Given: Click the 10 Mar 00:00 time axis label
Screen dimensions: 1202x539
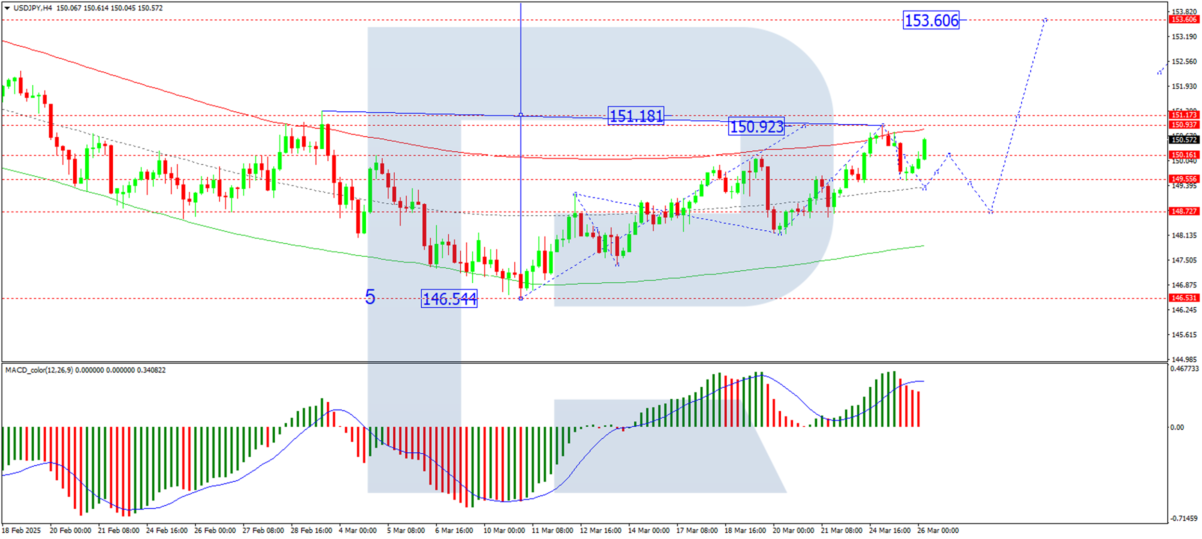Looking at the screenshot, I should pos(504,530).
